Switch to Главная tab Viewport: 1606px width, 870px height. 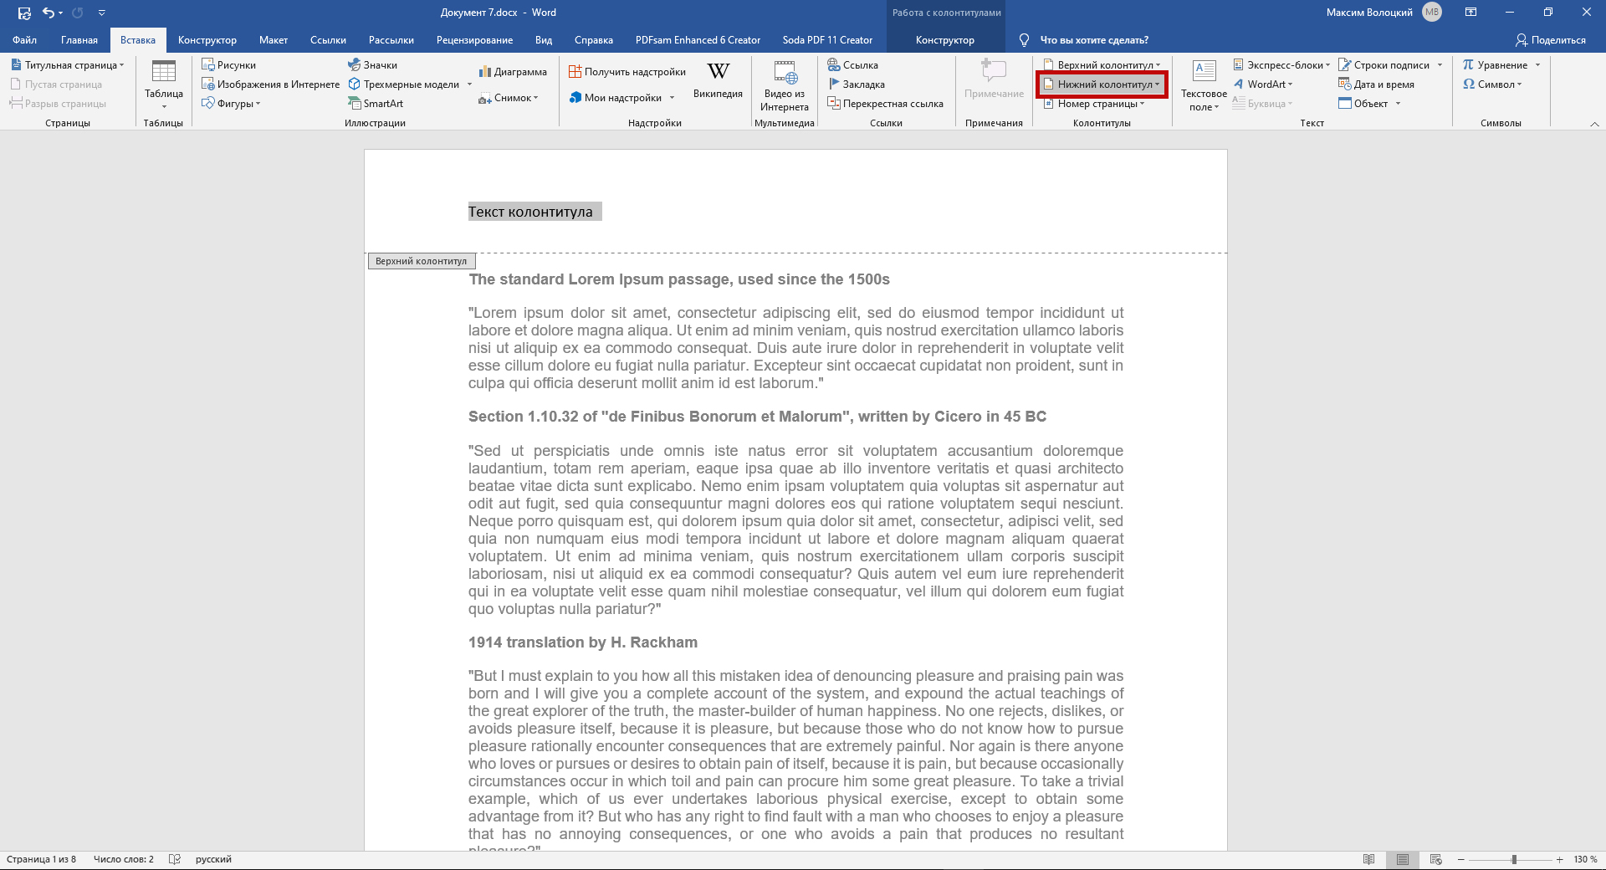[79, 39]
